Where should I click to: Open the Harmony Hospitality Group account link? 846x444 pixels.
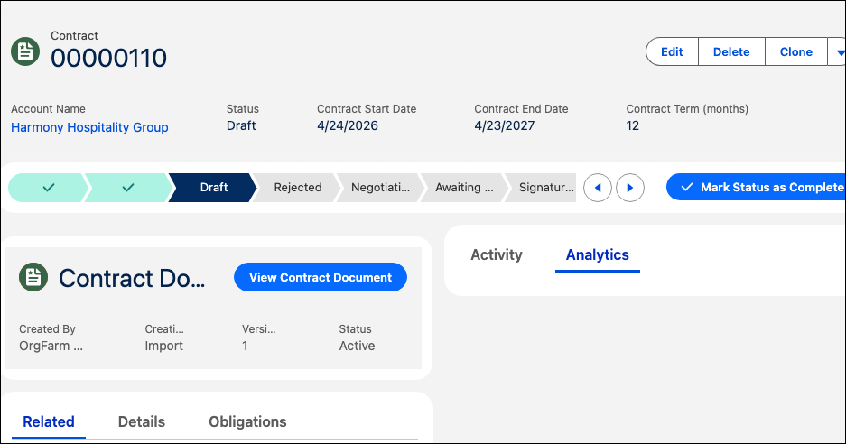click(89, 127)
